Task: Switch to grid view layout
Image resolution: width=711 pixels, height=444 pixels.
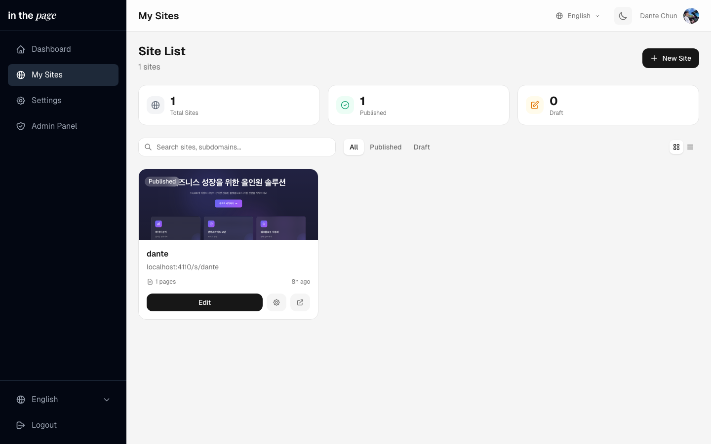Action: coord(676,147)
